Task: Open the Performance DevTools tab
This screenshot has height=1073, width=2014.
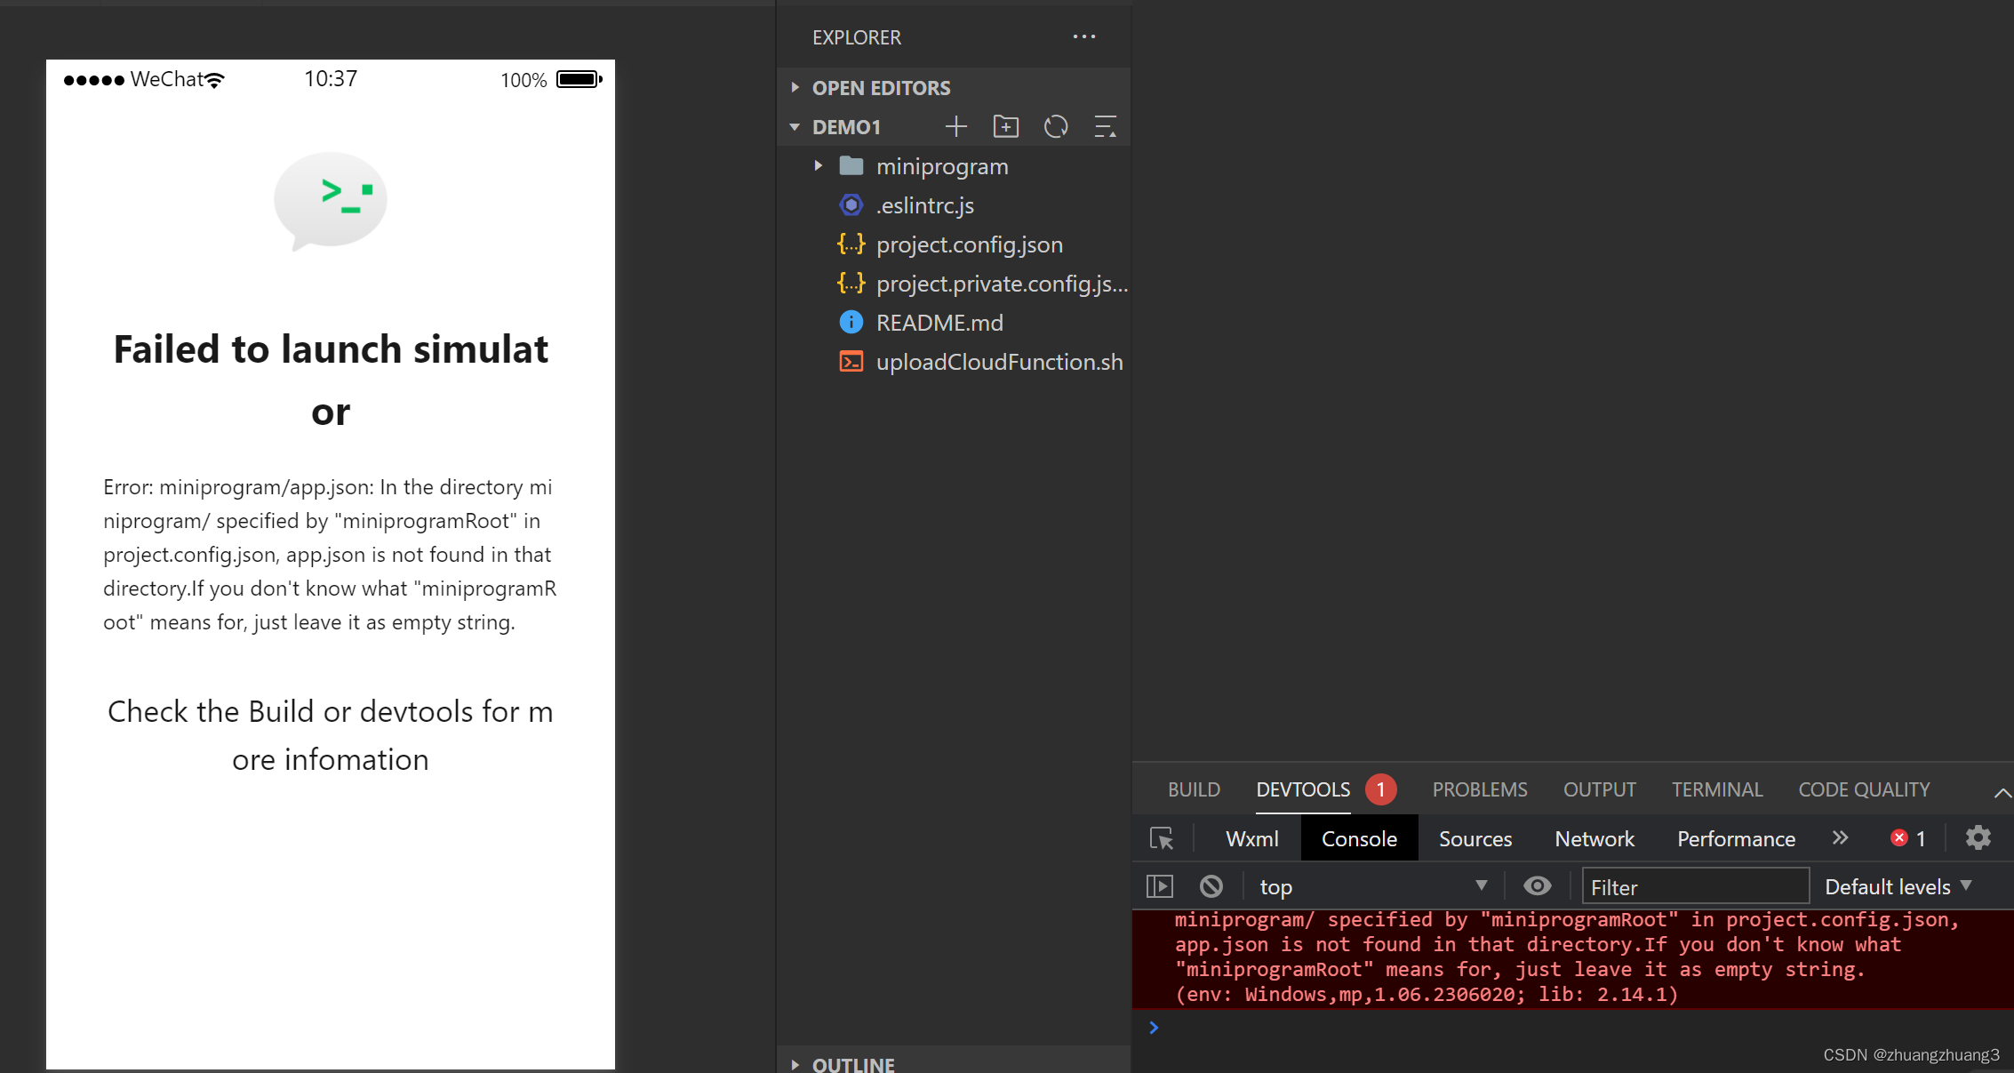Action: coord(1736,838)
